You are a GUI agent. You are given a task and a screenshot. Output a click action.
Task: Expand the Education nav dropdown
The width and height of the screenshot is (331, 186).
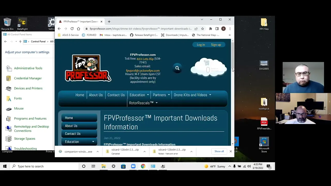click(148, 95)
